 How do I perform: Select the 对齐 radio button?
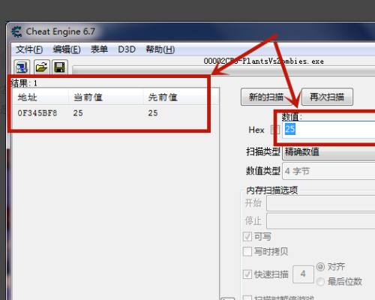320,267
